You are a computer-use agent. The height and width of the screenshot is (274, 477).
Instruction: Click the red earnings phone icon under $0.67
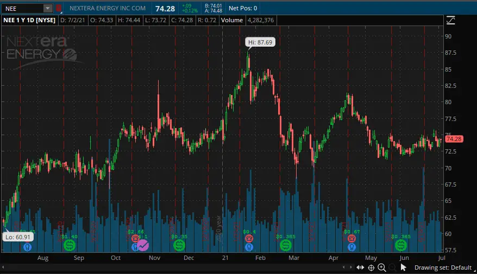pos(352,238)
